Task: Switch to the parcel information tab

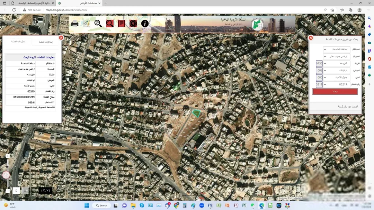Action: pyautogui.click(x=18, y=42)
